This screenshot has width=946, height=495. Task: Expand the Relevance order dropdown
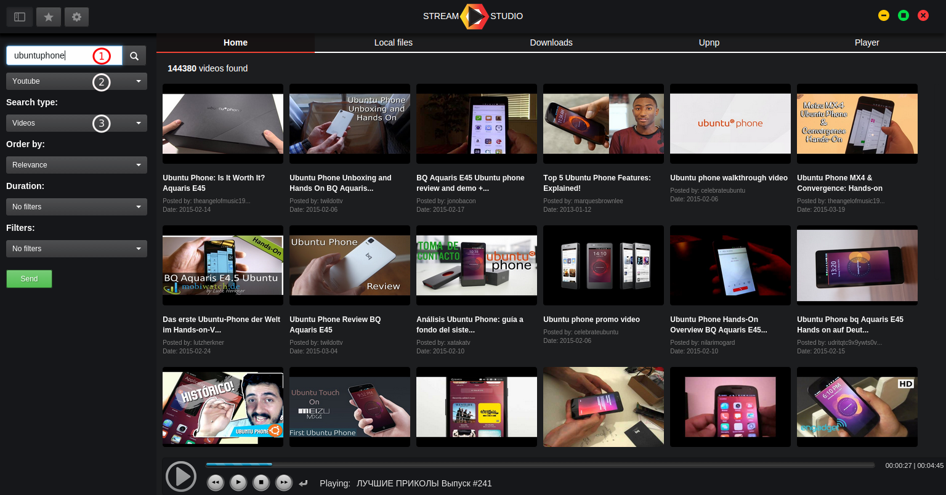[x=76, y=165]
